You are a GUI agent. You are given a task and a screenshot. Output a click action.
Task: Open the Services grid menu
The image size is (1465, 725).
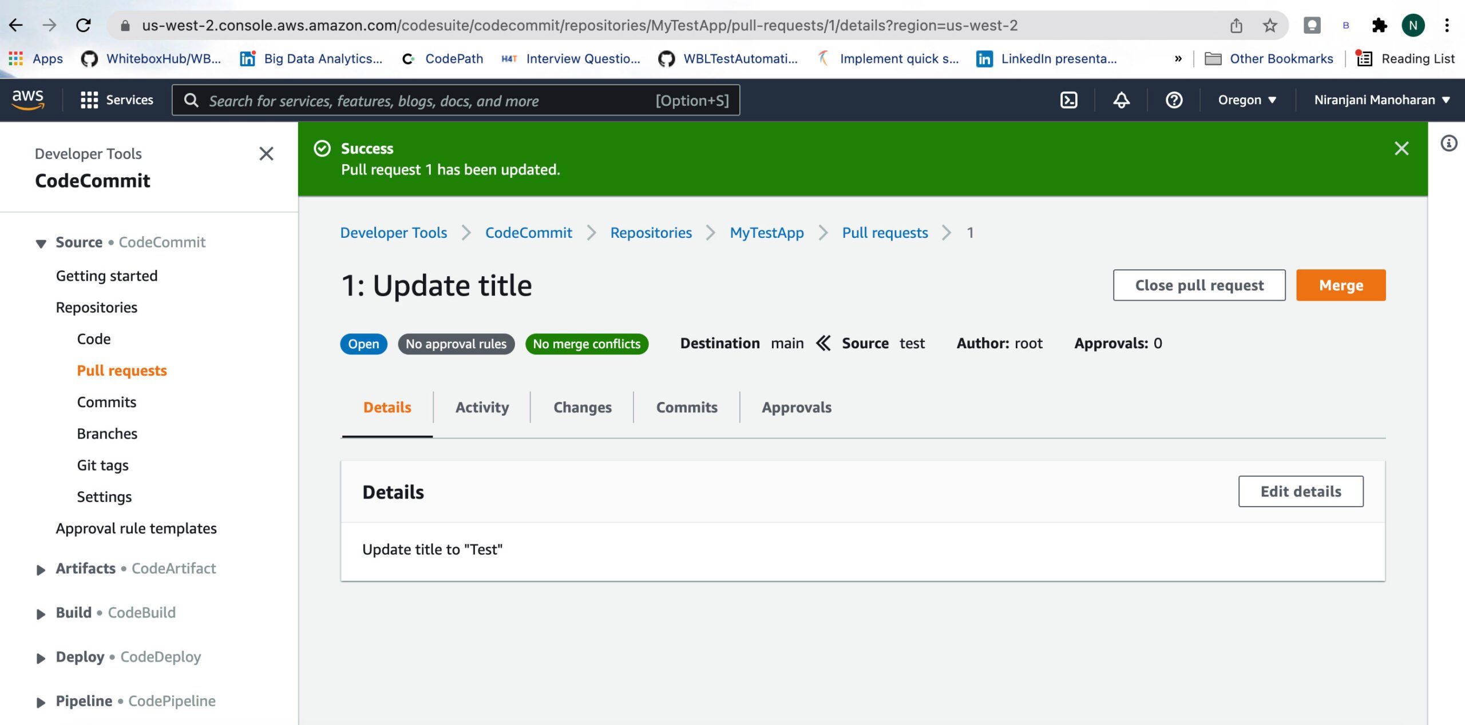point(117,100)
